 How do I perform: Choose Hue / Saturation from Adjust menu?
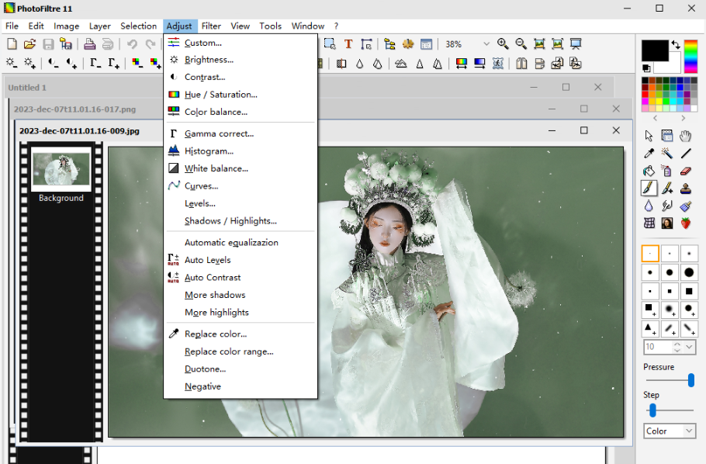[x=220, y=95]
